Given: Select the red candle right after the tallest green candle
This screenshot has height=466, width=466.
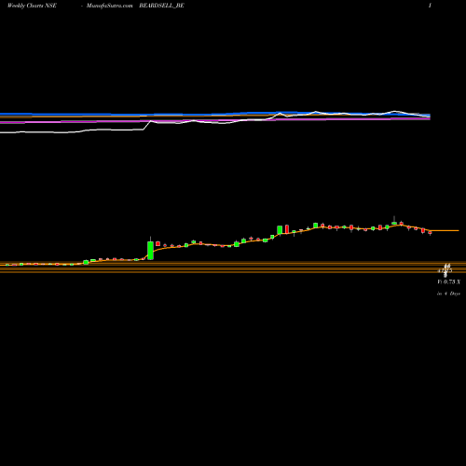Looking at the screenshot, I should 158,243.
